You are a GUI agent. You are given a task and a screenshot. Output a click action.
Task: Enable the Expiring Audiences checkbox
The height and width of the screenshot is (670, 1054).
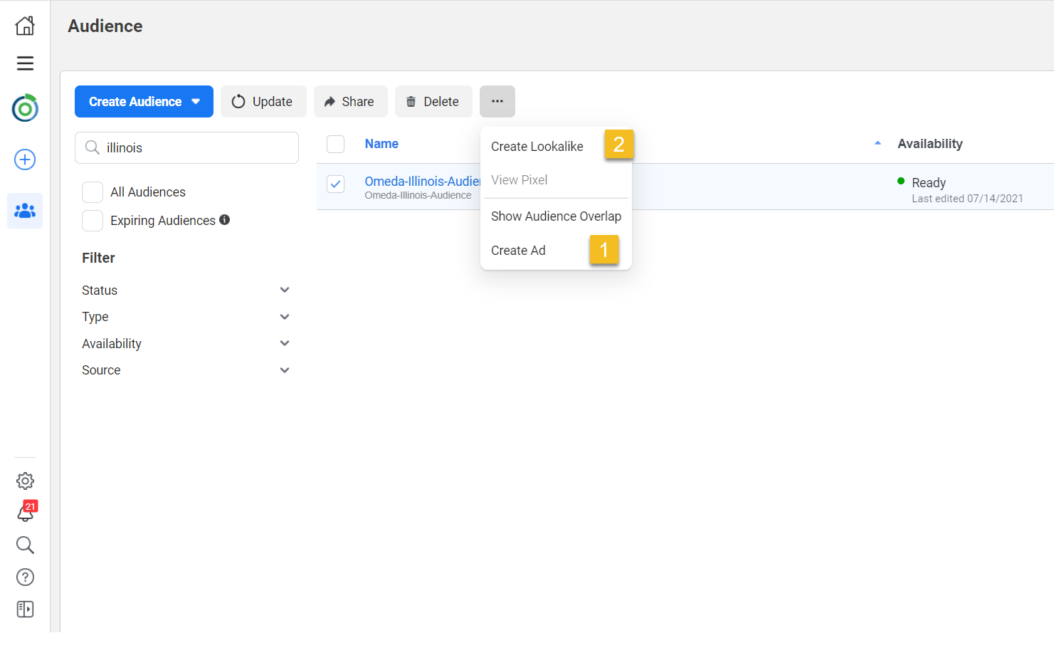(x=93, y=221)
